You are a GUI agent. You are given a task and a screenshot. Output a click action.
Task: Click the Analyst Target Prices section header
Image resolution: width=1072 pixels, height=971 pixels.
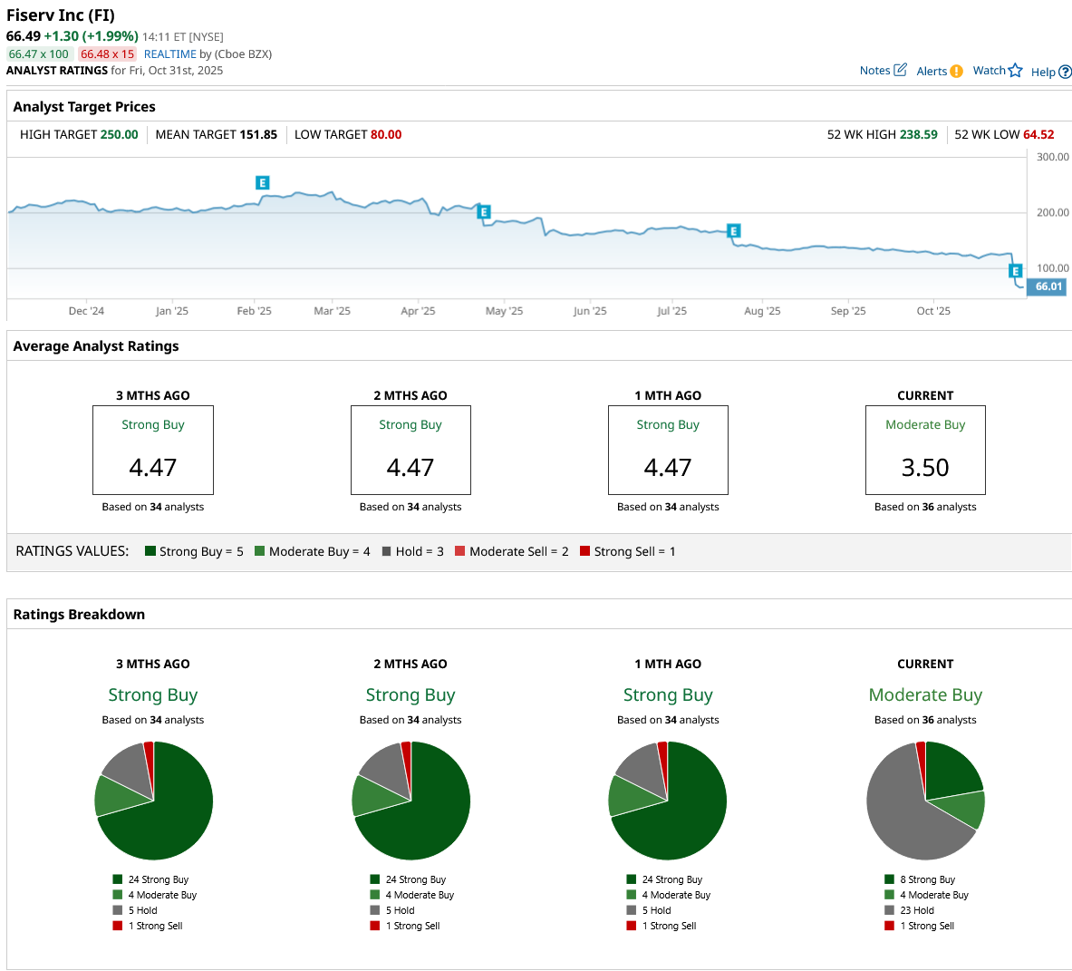coord(84,107)
